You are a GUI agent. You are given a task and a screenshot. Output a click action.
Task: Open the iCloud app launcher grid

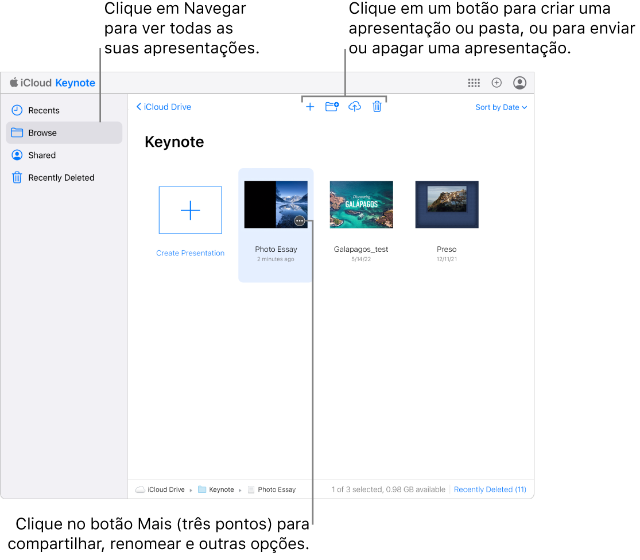coord(474,83)
